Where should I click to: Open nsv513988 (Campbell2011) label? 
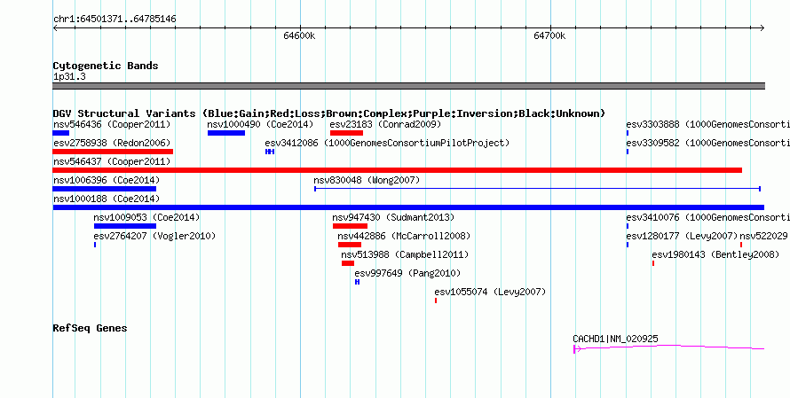point(405,254)
